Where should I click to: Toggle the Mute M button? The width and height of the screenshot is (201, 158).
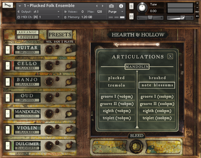[131, 16]
